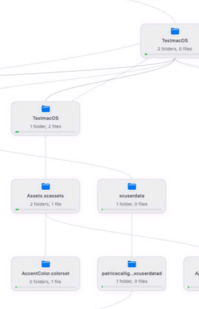Click '0 folders, 1 file' under AccentColor.colorset
Screen dimensions: 199x309
(x=46, y=282)
